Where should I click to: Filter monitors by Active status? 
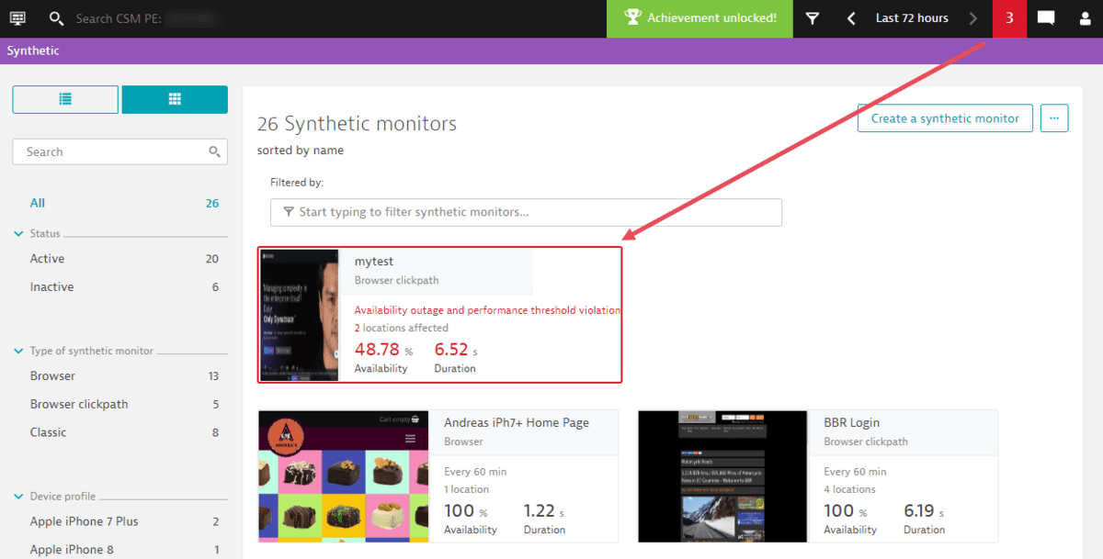[47, 258]
